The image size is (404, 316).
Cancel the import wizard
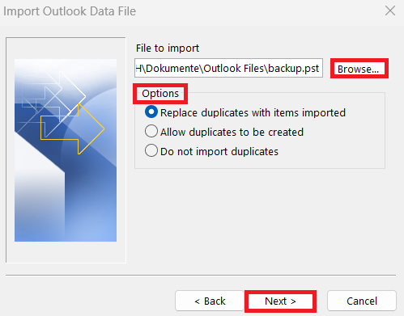362,301
